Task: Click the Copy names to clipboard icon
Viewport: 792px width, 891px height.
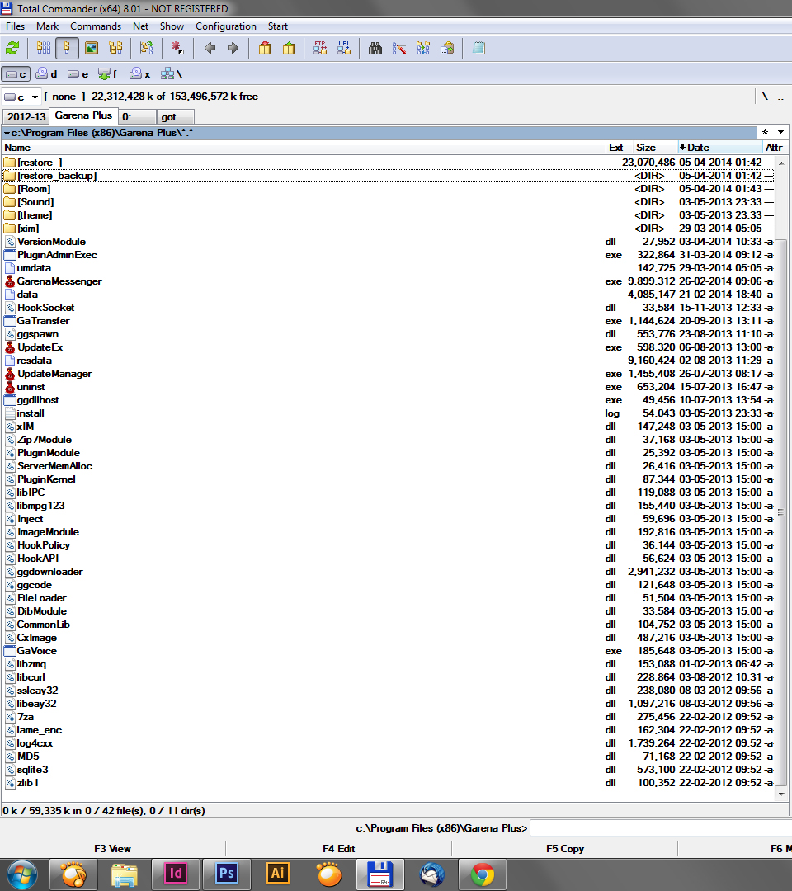Action: point(447,49)
